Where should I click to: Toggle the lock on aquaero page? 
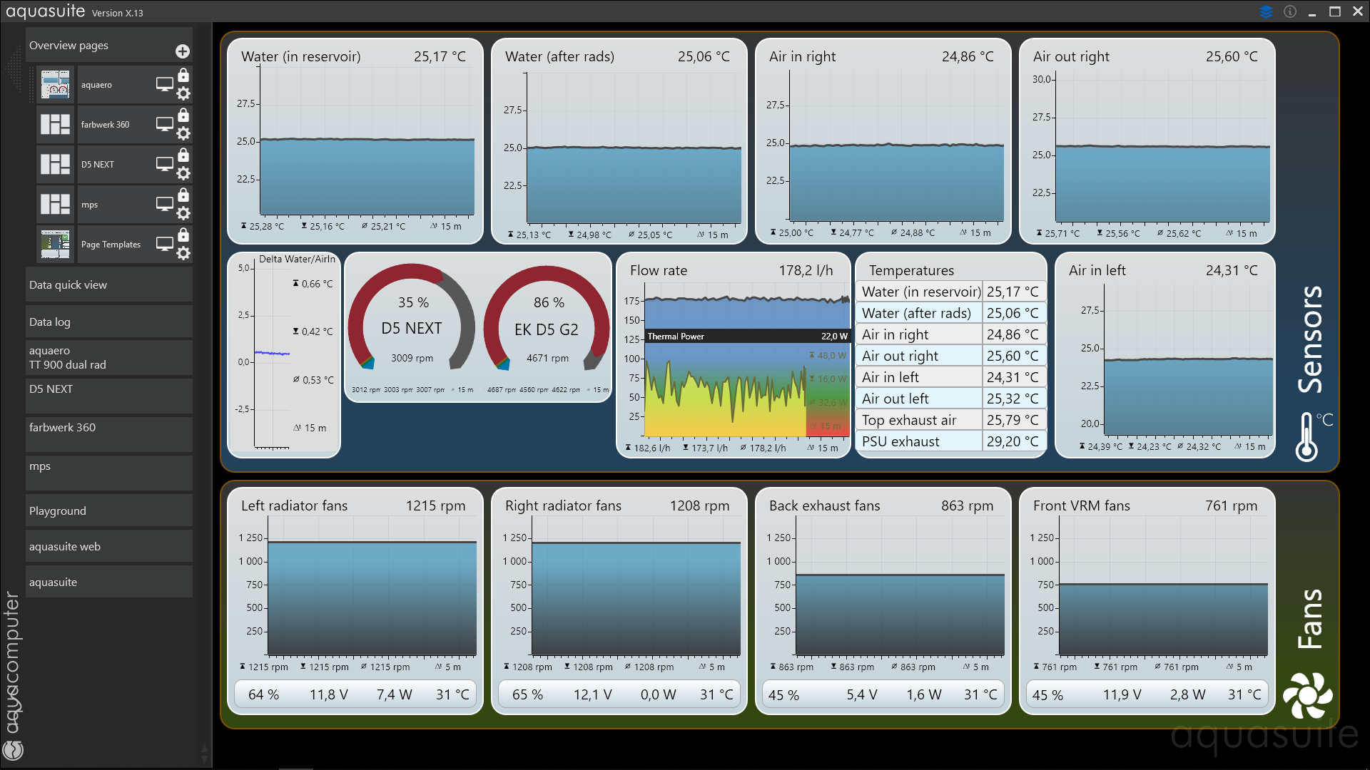(x=183, y=76)
